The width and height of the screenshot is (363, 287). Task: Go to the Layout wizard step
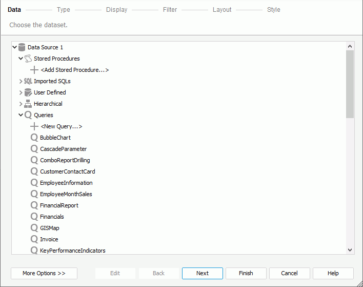point(222,10)
